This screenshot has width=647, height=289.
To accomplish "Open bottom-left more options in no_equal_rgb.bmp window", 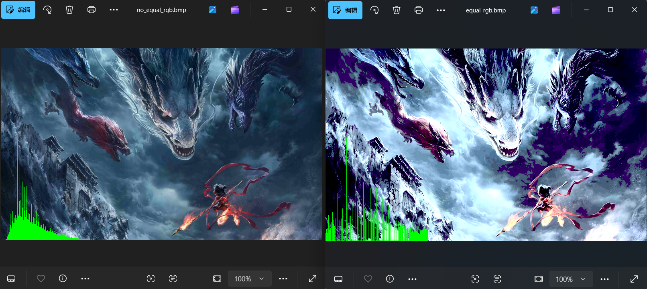I will (x=85, y=279).
